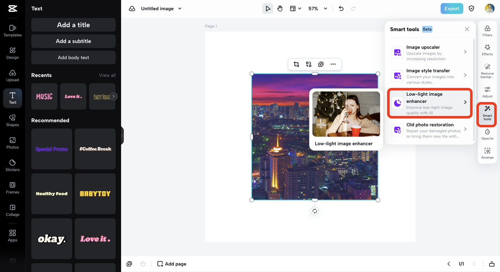Open the Shapes sidebar panel

click(x=12, y=121)
